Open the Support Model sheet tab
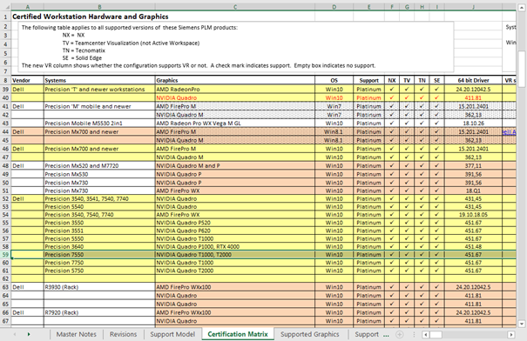The height and width of the screenshot is (341, 527). tap(172, 334)
